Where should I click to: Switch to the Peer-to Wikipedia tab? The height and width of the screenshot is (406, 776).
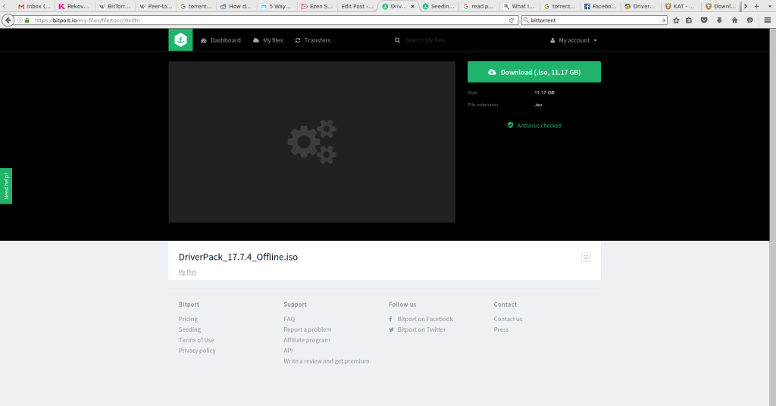pos(155,6)
